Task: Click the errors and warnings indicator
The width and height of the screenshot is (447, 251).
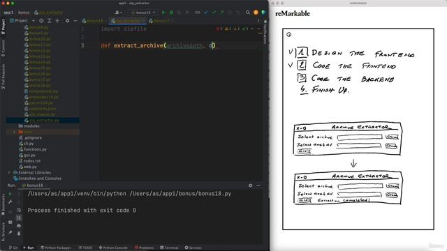Action: pos(232,29)
